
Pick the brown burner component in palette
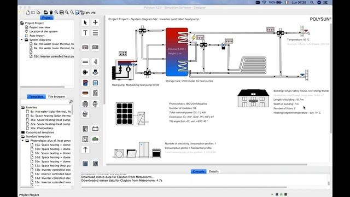click(85, 93)
